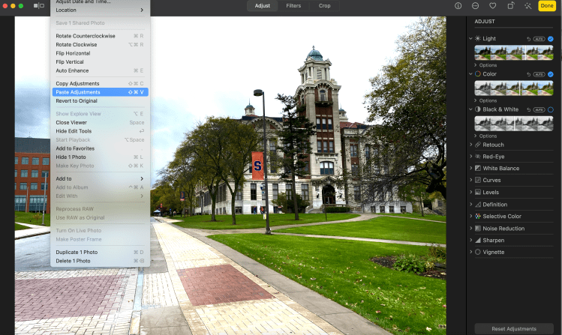
Task: Collapse the Light section
Action: [x=470, y=38]
